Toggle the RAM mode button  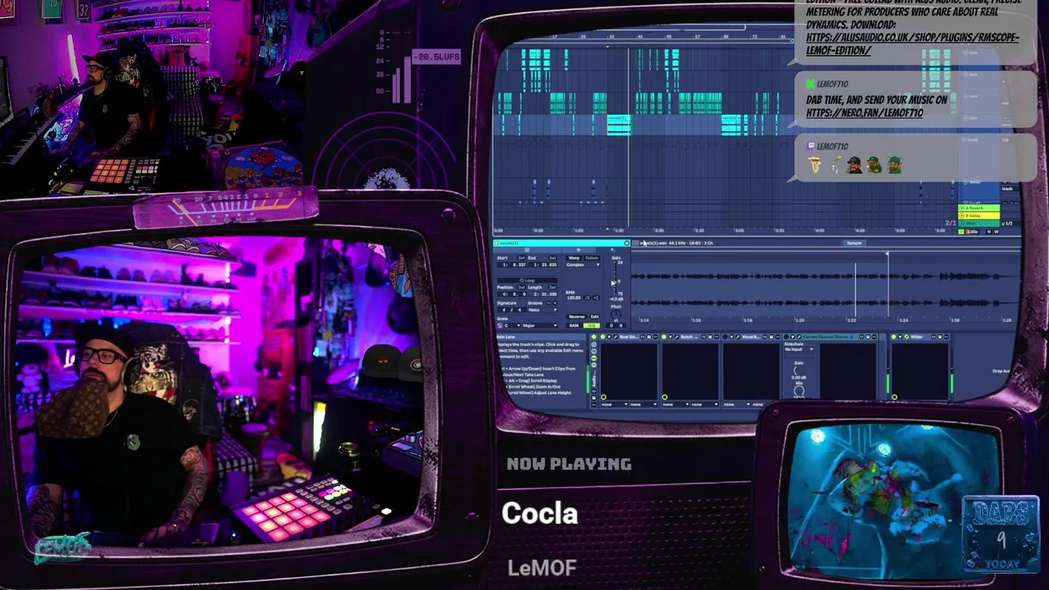574,325
